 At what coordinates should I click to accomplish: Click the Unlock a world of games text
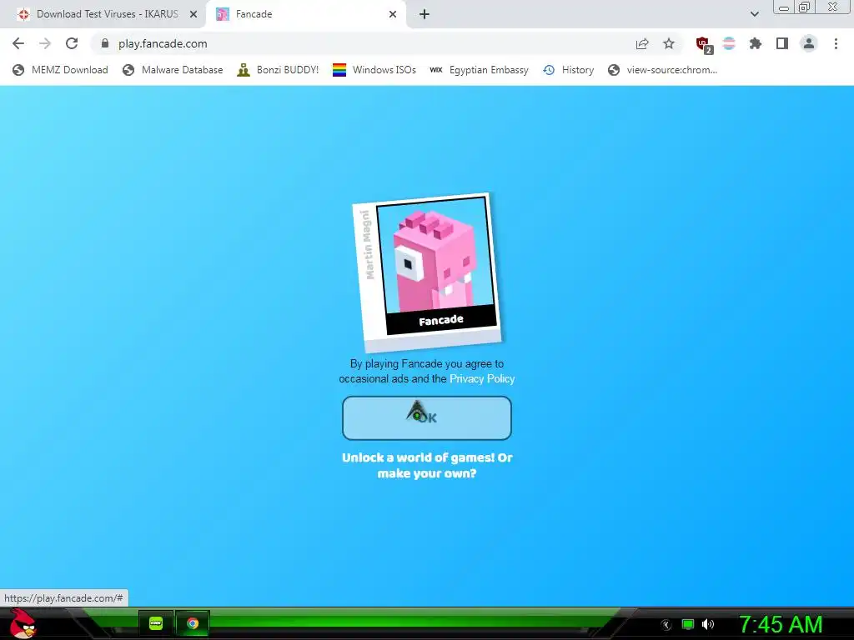427,465
